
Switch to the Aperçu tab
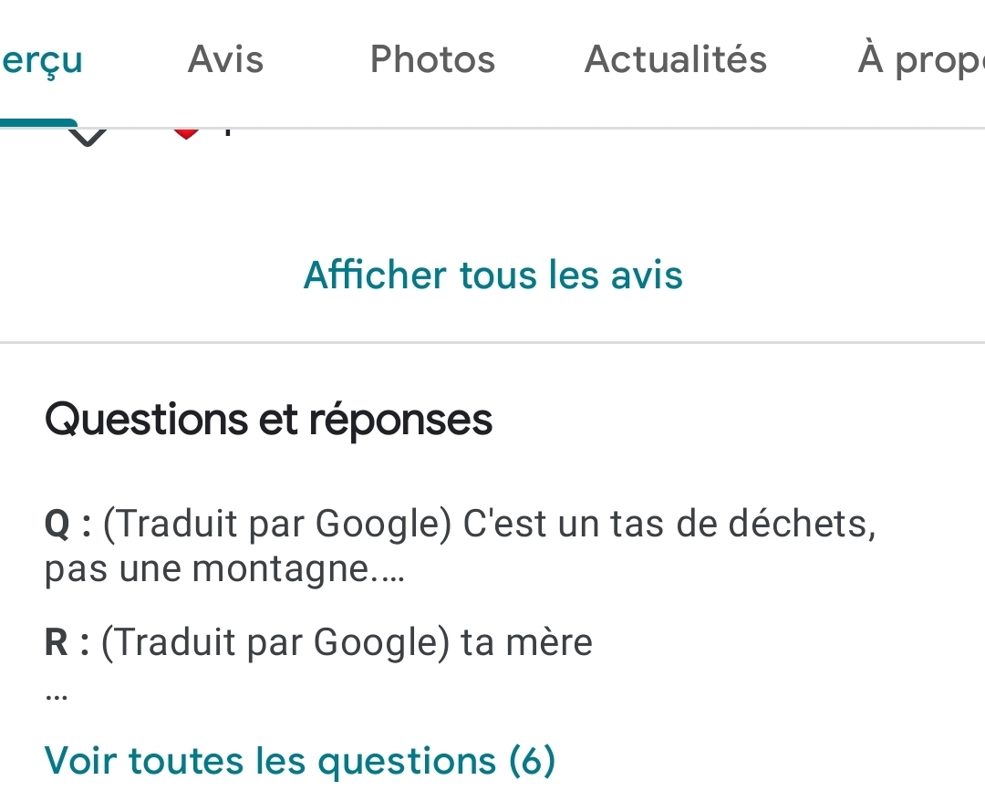pos(41,60)
